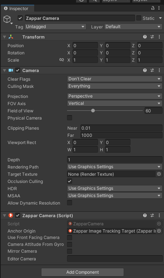Open Transform component presets icon

point(152,37)
